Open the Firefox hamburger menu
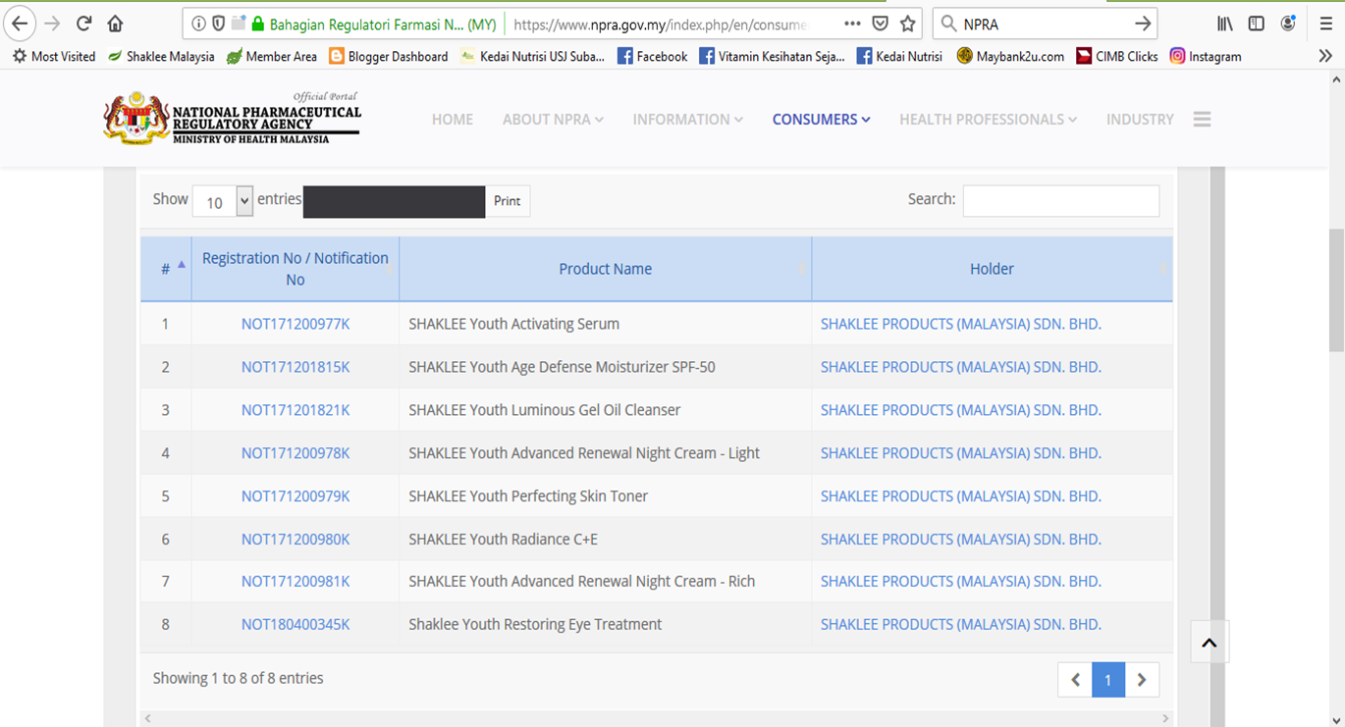 click(x=1326, y=24)
